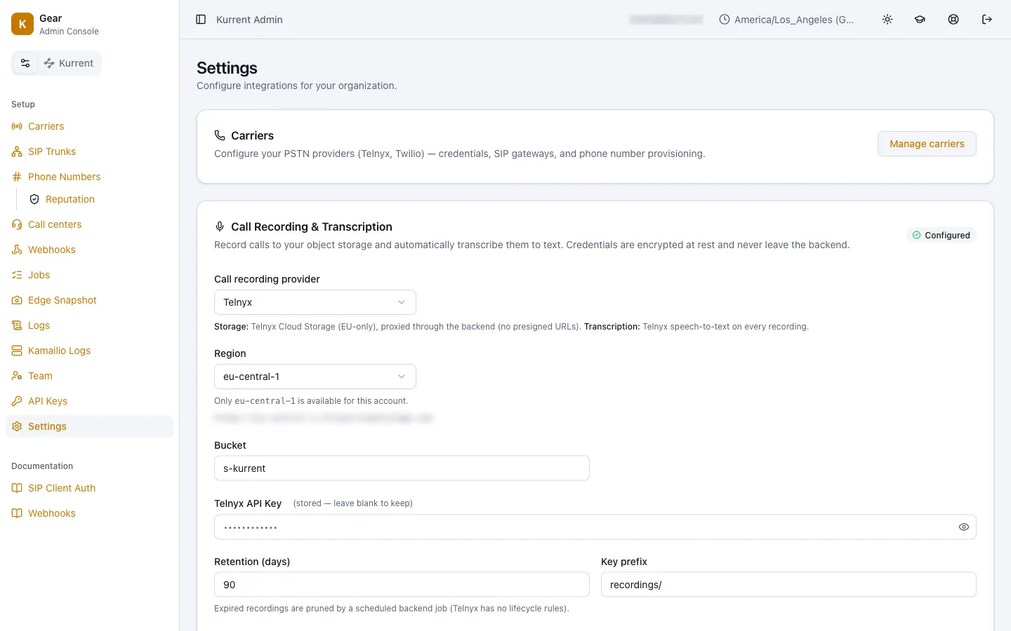The image size is (1011, 631).
Task: Click the Reputation shield icon
Action: pos(34,199)
